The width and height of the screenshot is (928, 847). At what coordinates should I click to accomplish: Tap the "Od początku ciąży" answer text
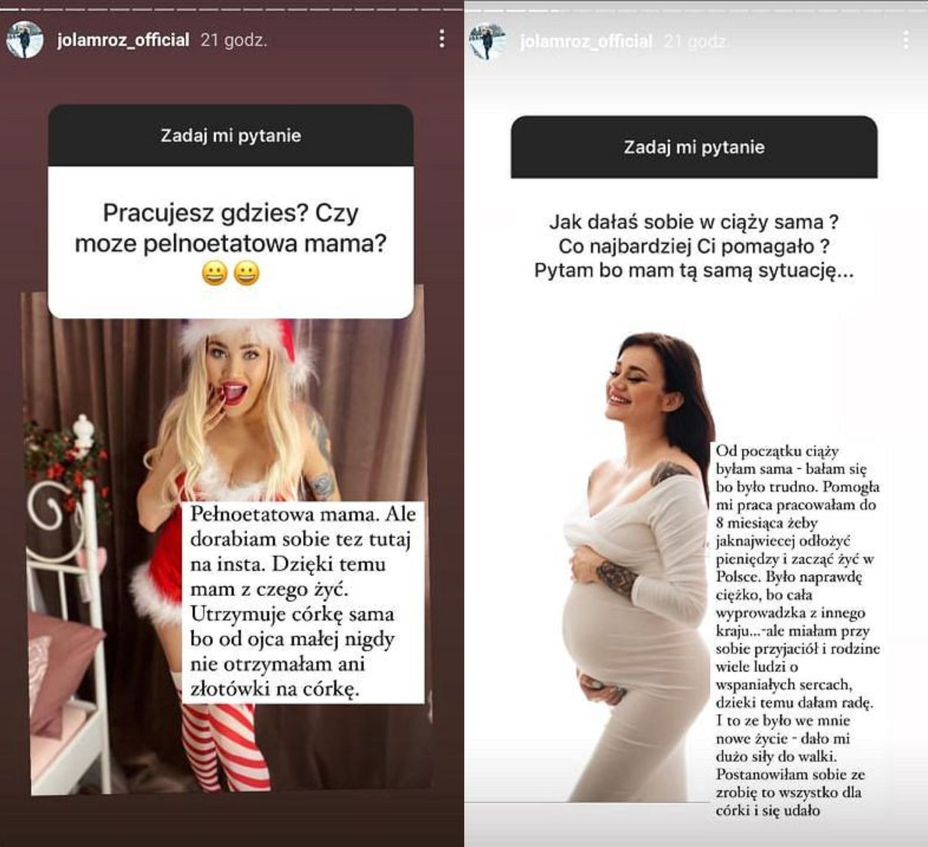click(x=797, y=631)
